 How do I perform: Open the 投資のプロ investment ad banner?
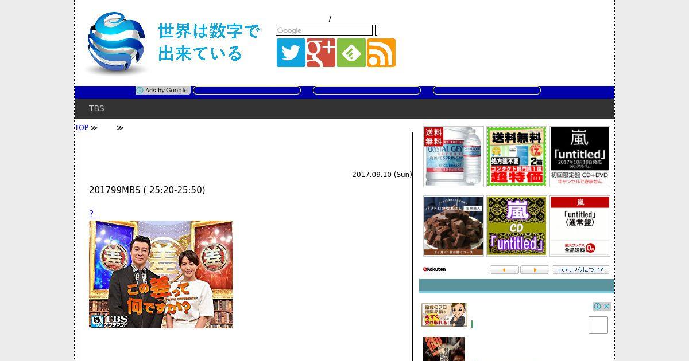click(444, 315)
